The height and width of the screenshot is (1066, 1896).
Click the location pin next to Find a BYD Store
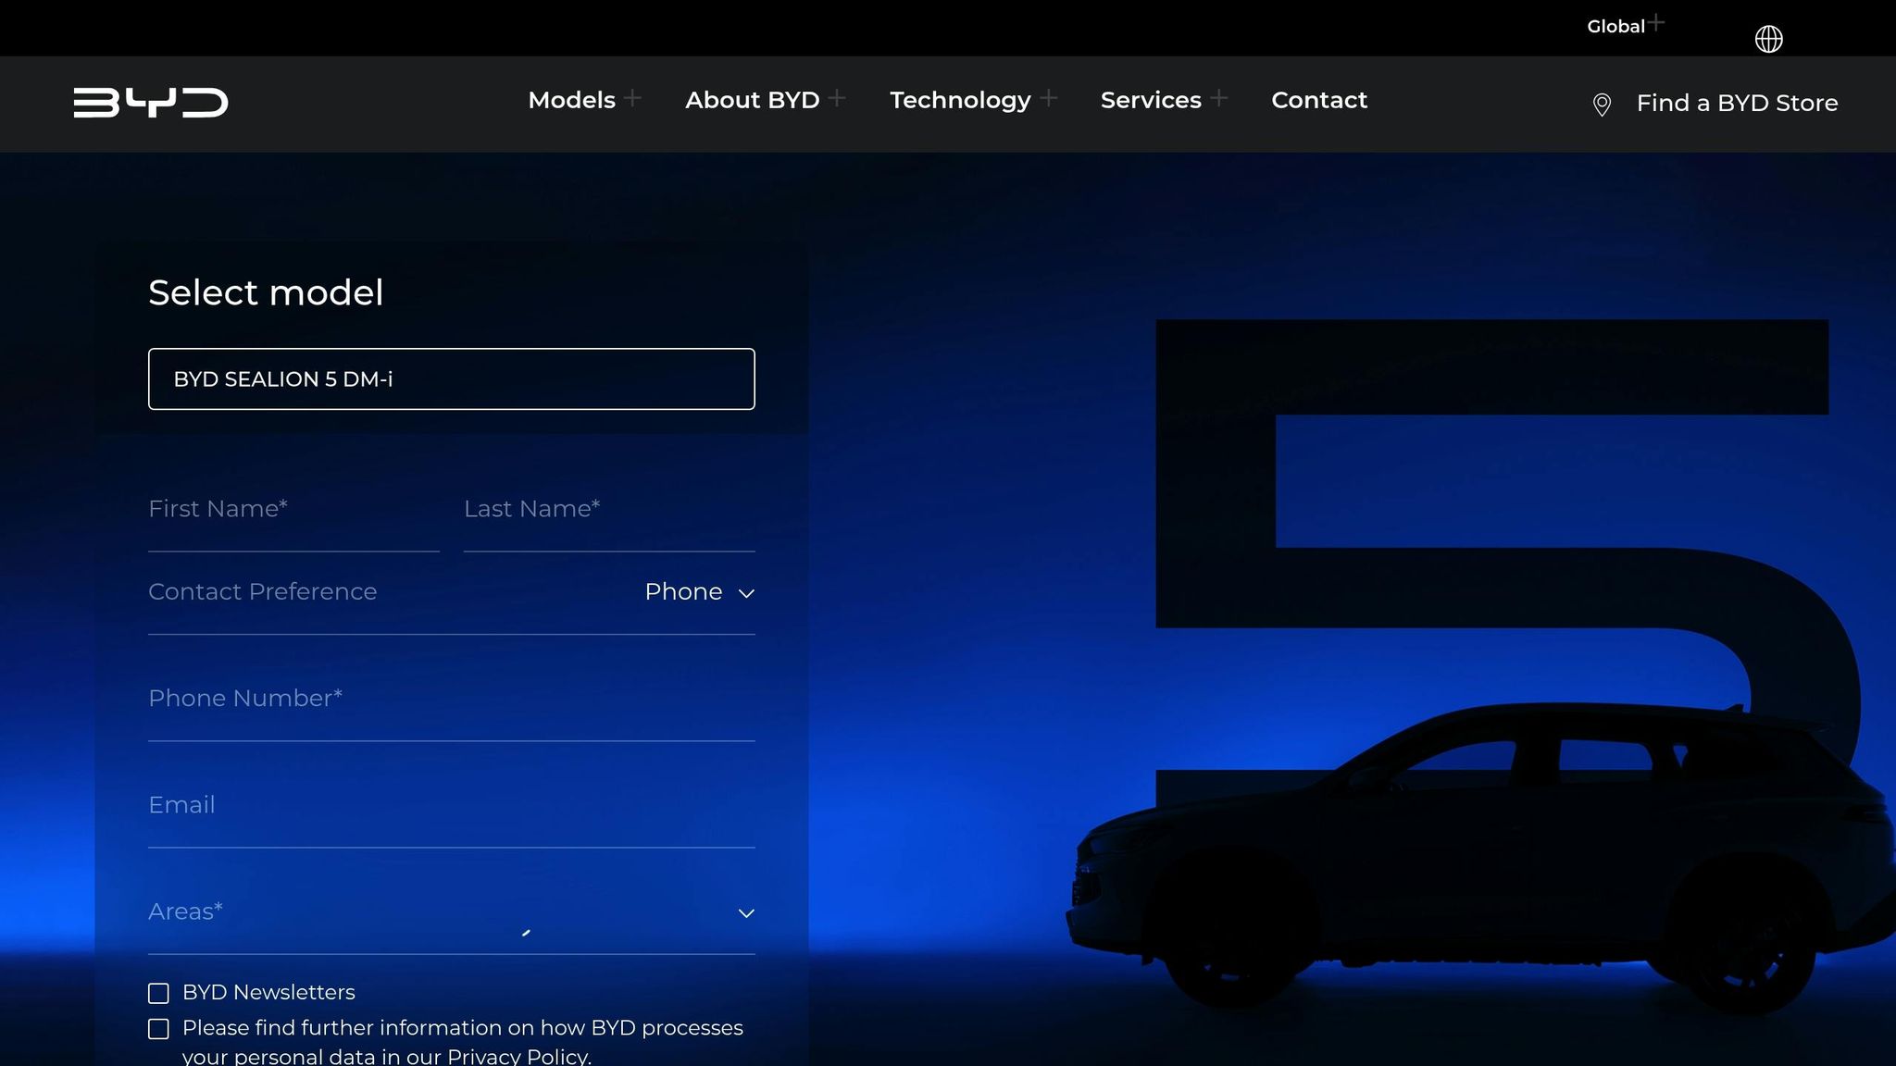tap(1601, 105)
